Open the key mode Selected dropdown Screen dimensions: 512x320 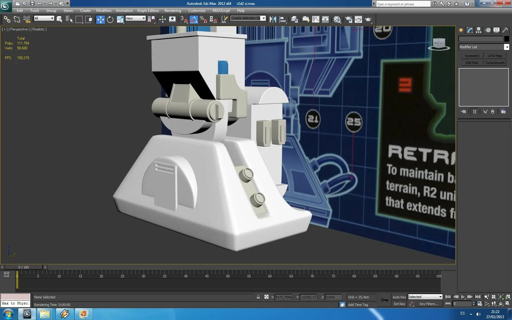(x=425, y=297)
